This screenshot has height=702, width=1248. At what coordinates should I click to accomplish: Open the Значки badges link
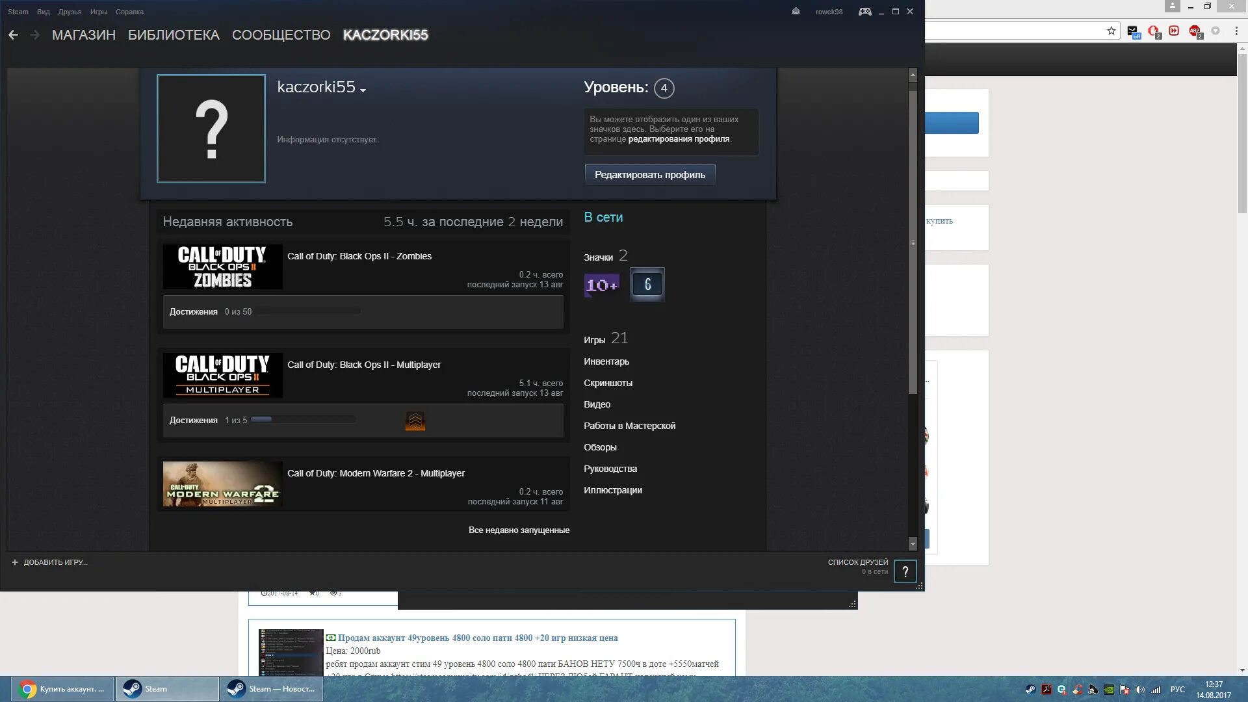click(x=606, y=256)
